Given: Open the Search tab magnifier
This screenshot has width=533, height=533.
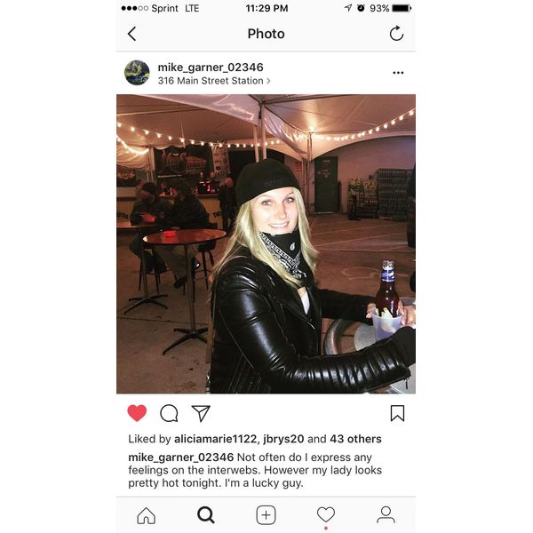Looking at the screenshot, I should (x=206, y=515).
